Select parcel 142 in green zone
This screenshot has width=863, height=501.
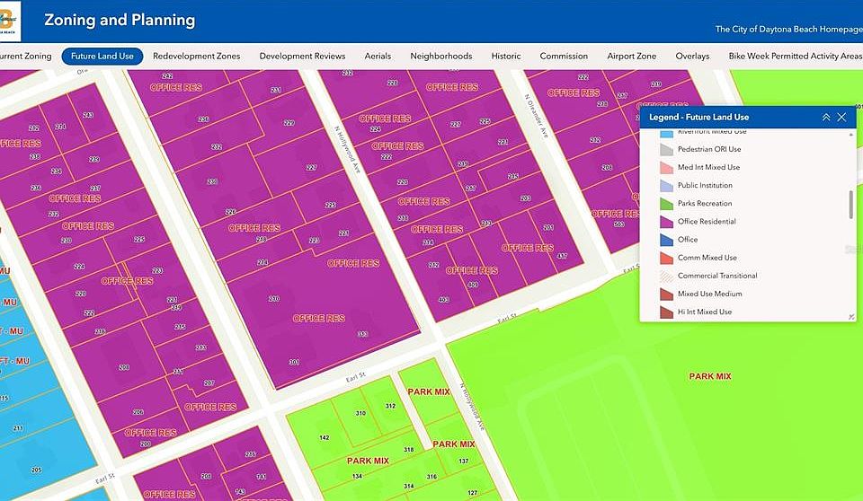pos(325,438)
